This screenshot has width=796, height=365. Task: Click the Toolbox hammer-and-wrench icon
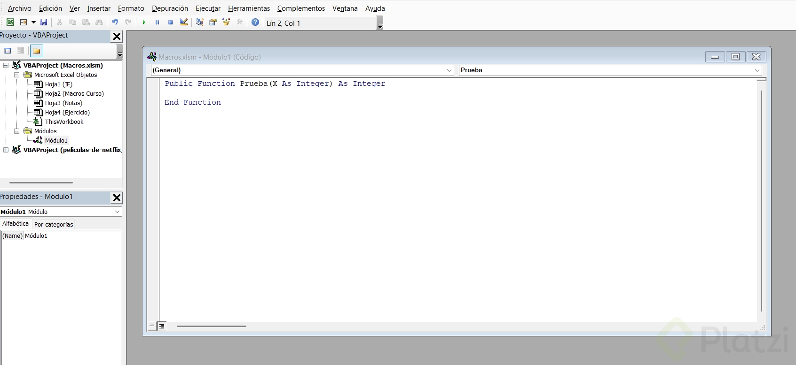pyautogui.click(x=239, y=22)
